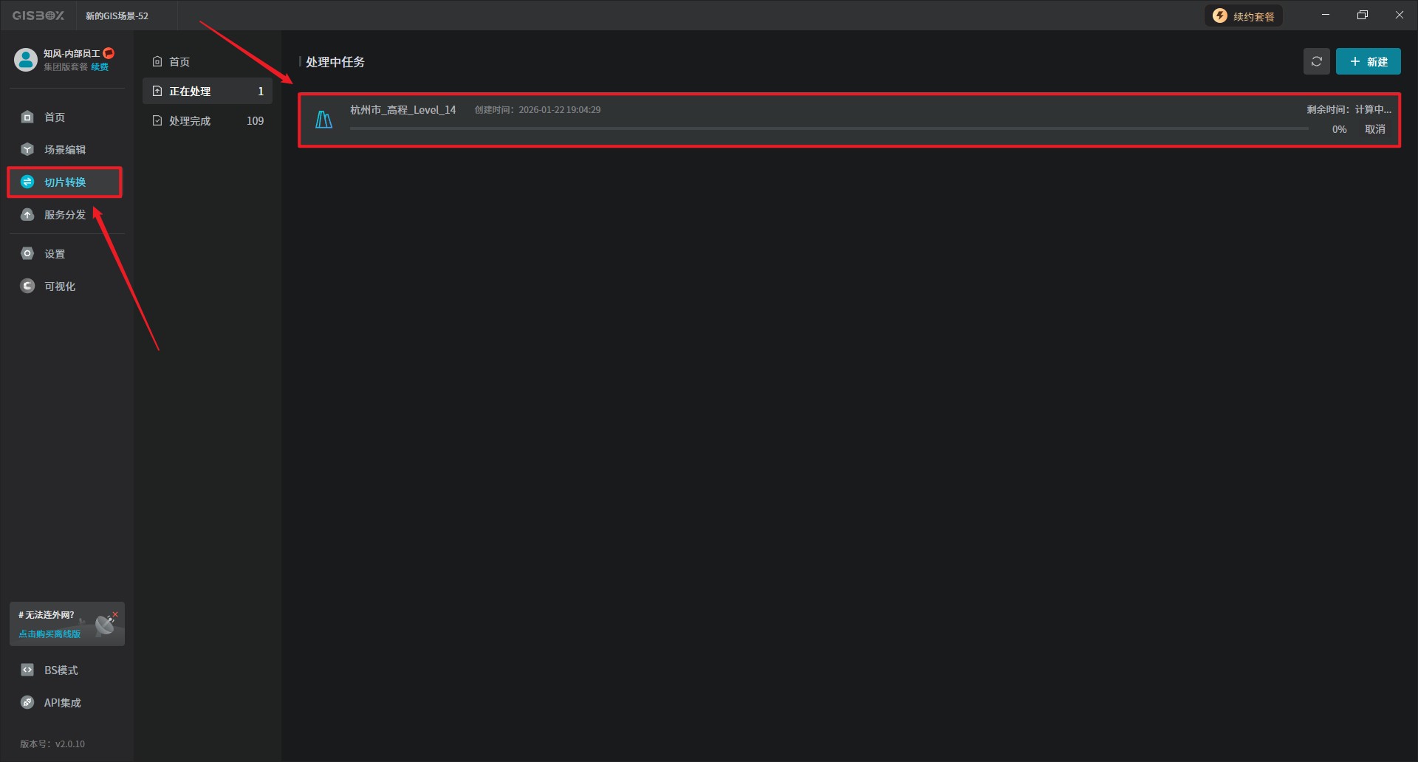This screenshot has height=762, width=1418.
Task: Click the terrain task type icon
Action: click(x=323, y=120)
